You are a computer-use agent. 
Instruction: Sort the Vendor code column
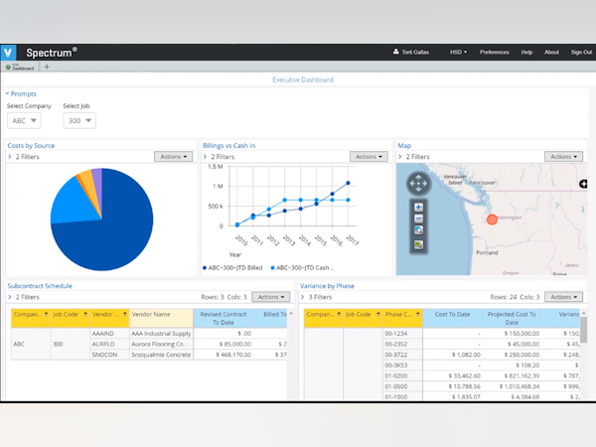pyautogui.click(x=125, y=314)
